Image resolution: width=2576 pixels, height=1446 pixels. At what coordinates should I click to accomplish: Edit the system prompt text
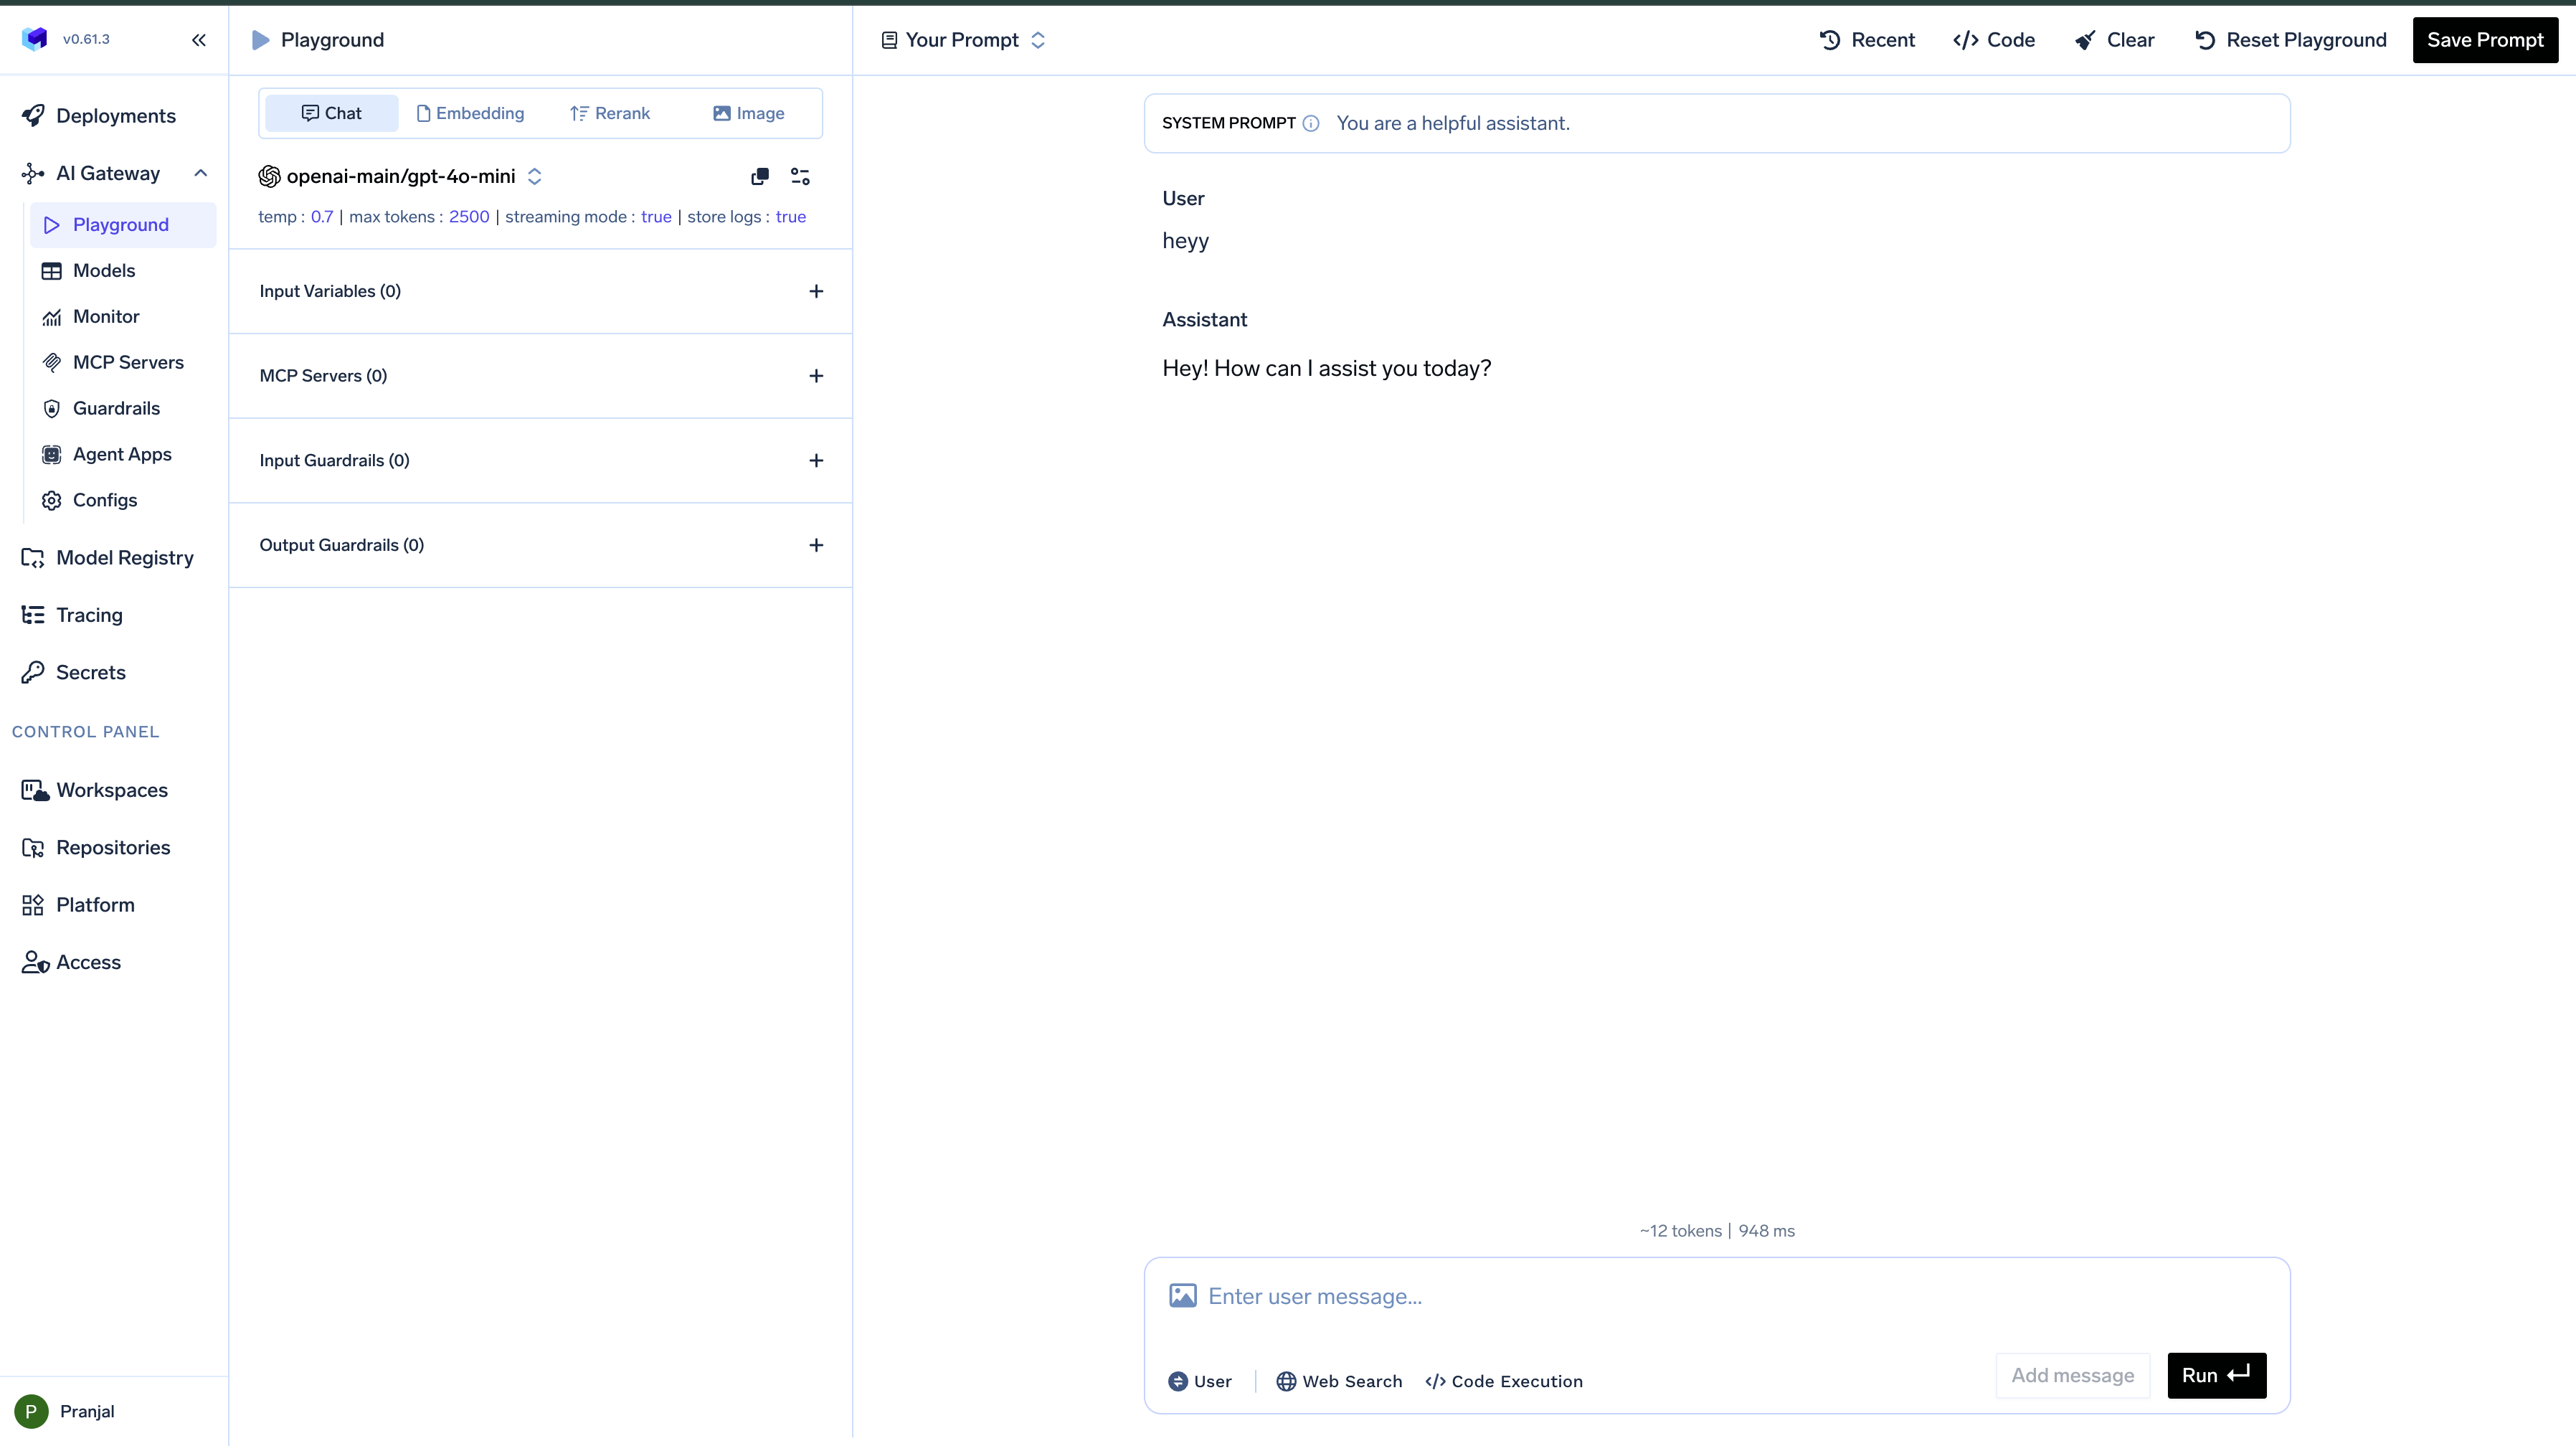[x=1452, y=124]
